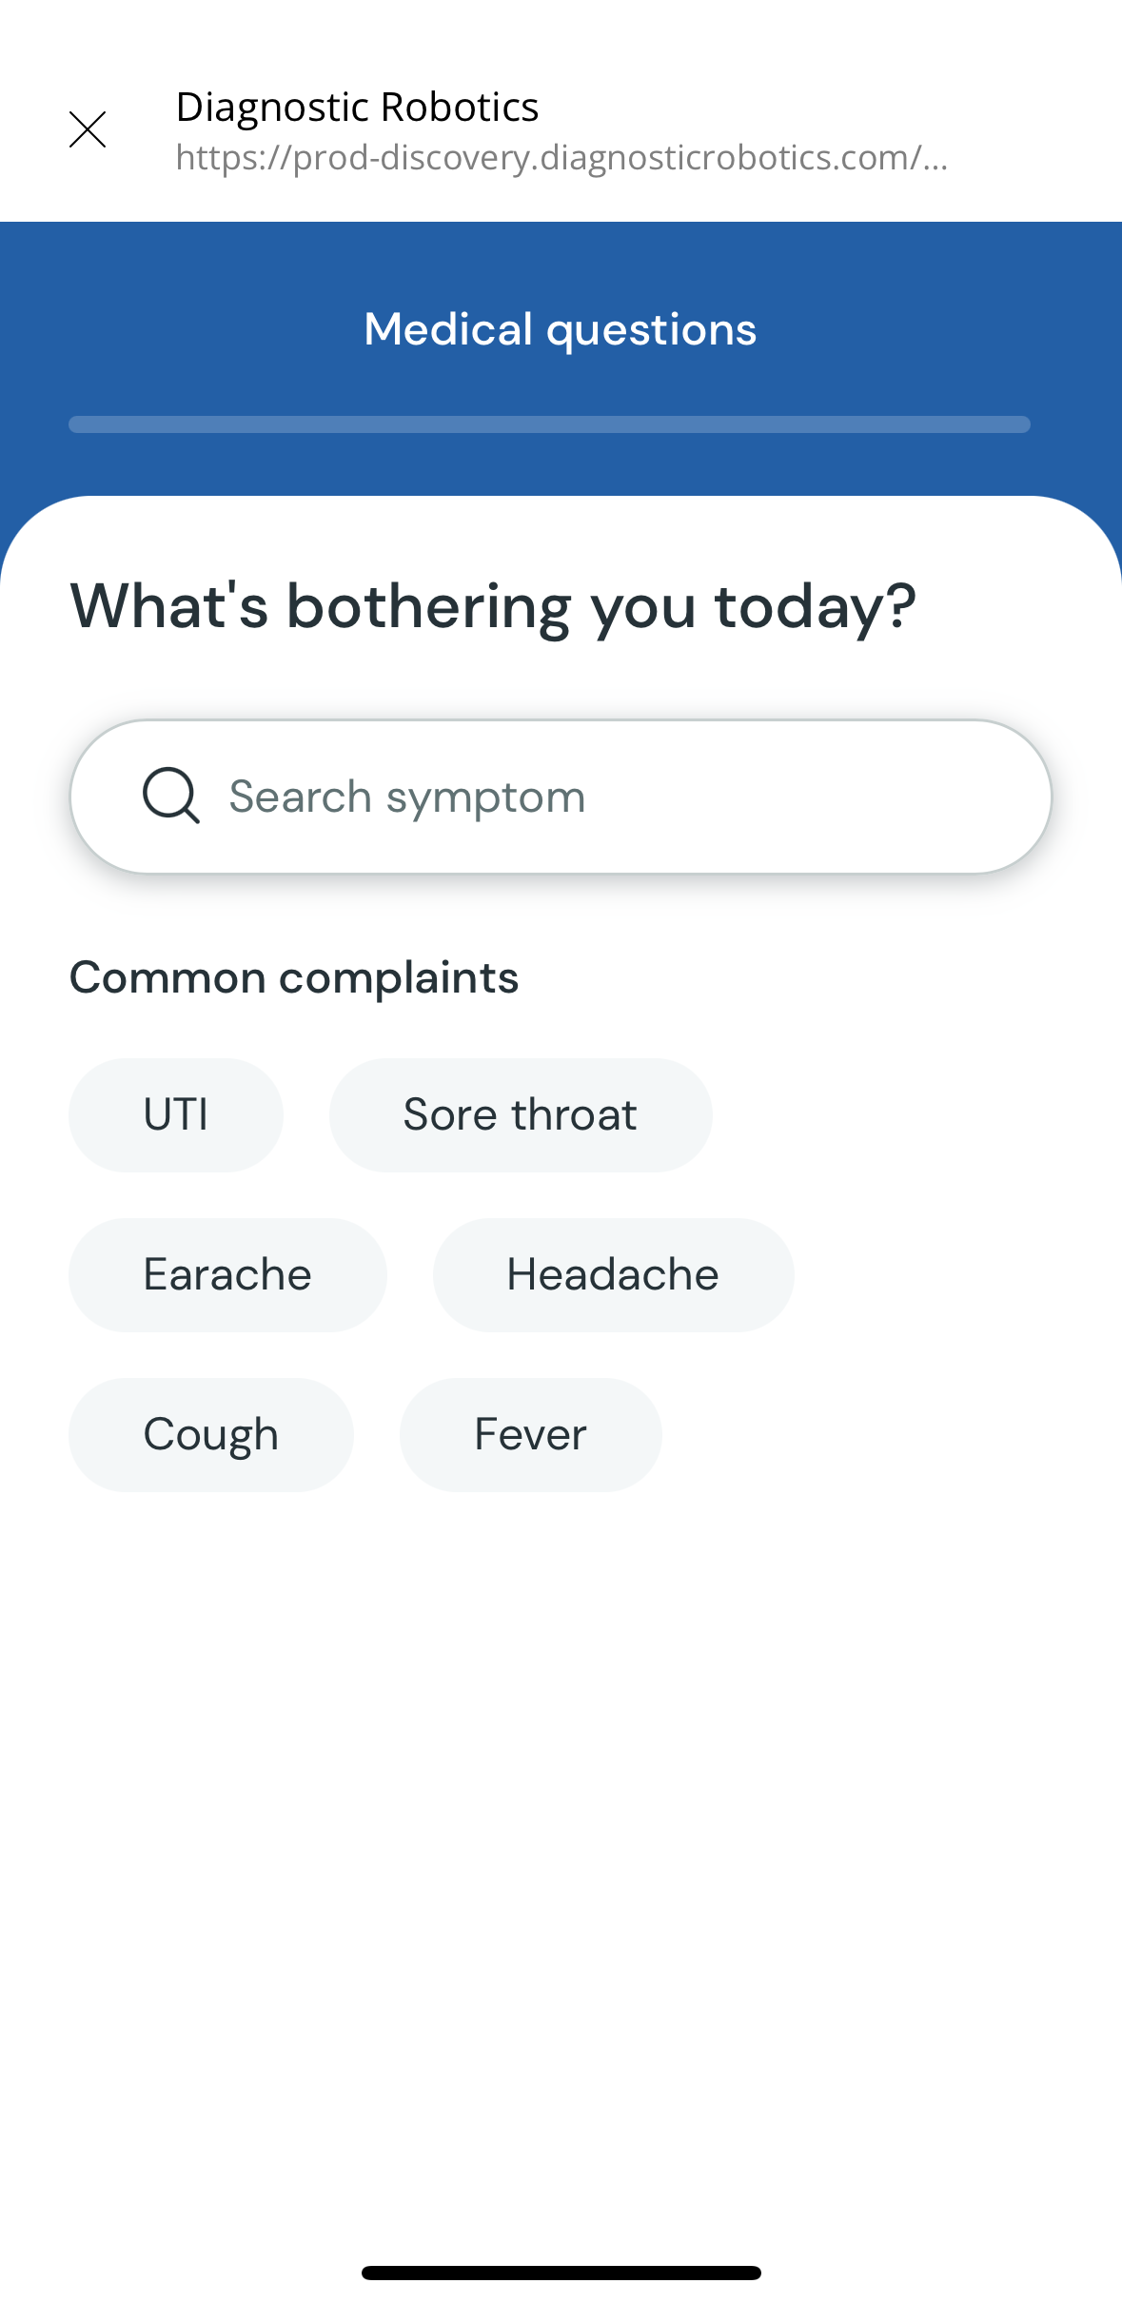
Task: Select Headache from common complaints
Action: (613, 1274)
